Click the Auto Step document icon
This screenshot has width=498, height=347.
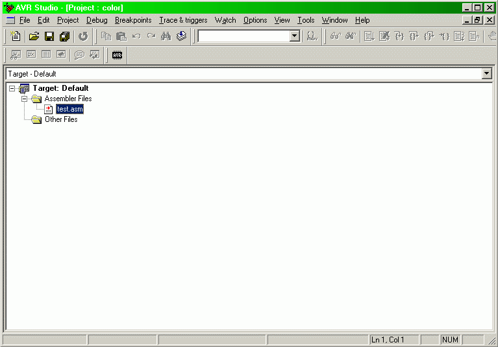(x=459, y=36)
